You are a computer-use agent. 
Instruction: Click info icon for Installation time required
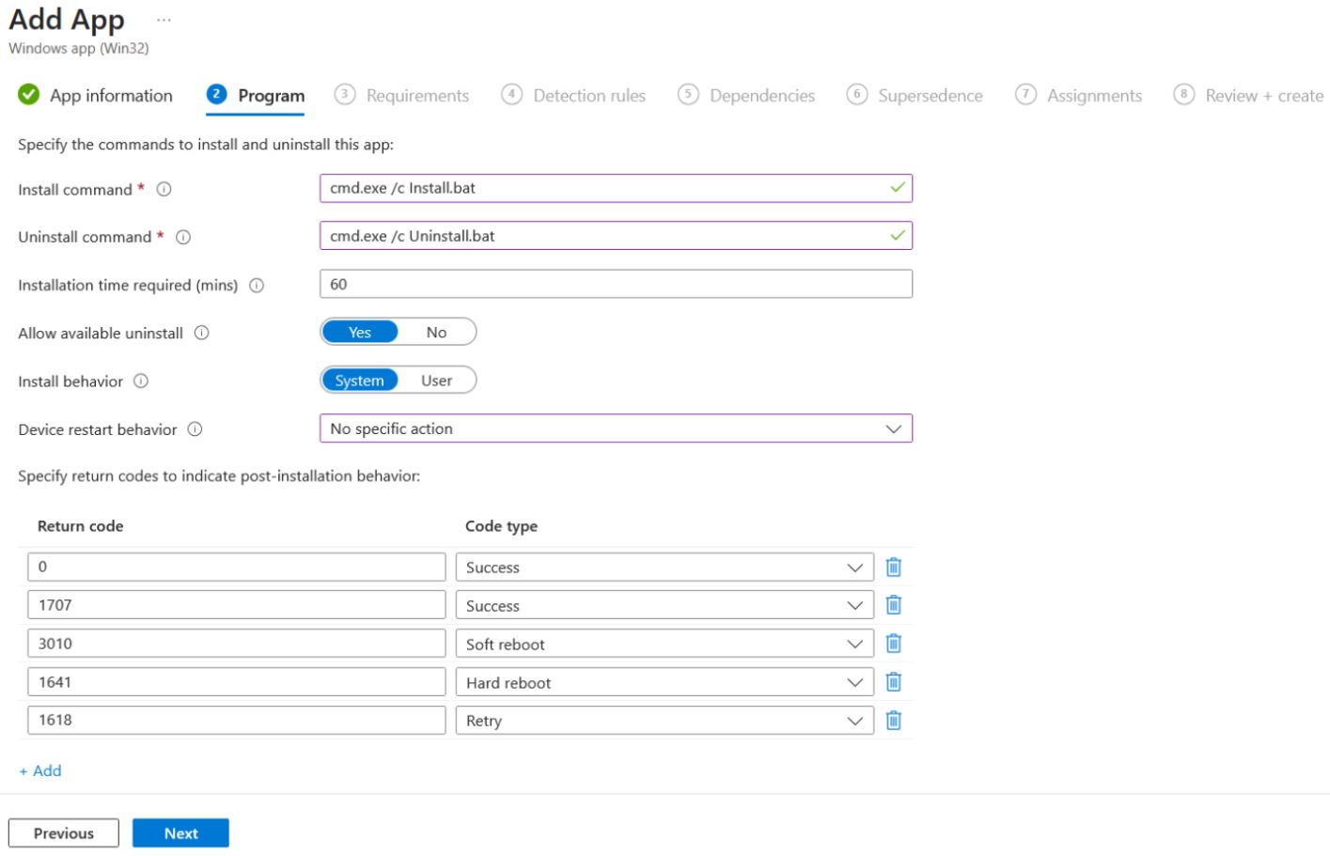tap(256, 286)
